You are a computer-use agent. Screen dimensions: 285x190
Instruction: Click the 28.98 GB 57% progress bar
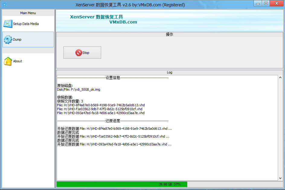pos(170,184)
